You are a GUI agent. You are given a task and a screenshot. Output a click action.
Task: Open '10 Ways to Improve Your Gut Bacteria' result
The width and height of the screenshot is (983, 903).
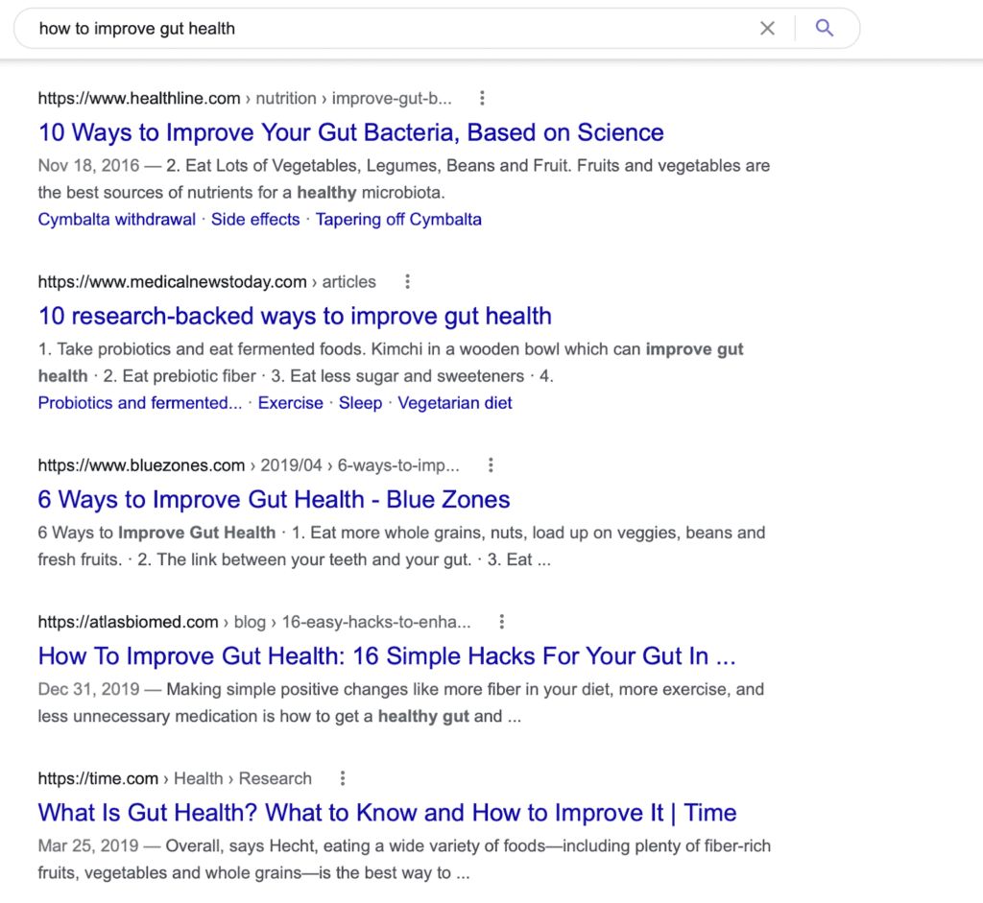click(x=351, y=132)
